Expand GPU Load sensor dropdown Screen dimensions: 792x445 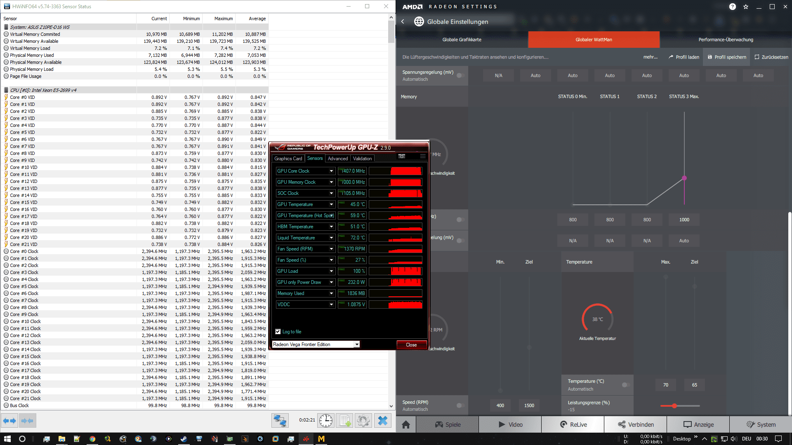(x=331, y=271)
